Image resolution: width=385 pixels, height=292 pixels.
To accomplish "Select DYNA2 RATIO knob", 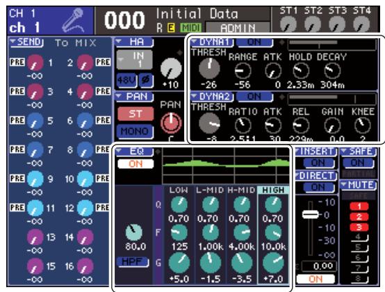I will (243, 125).
